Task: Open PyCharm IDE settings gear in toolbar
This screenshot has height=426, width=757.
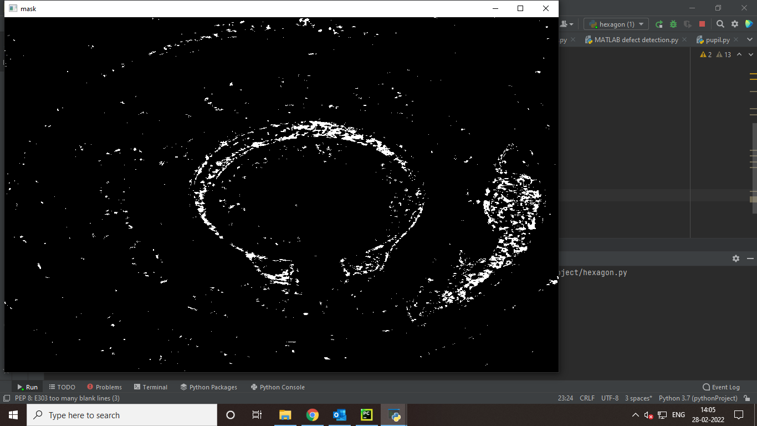Action: [735, 24]
